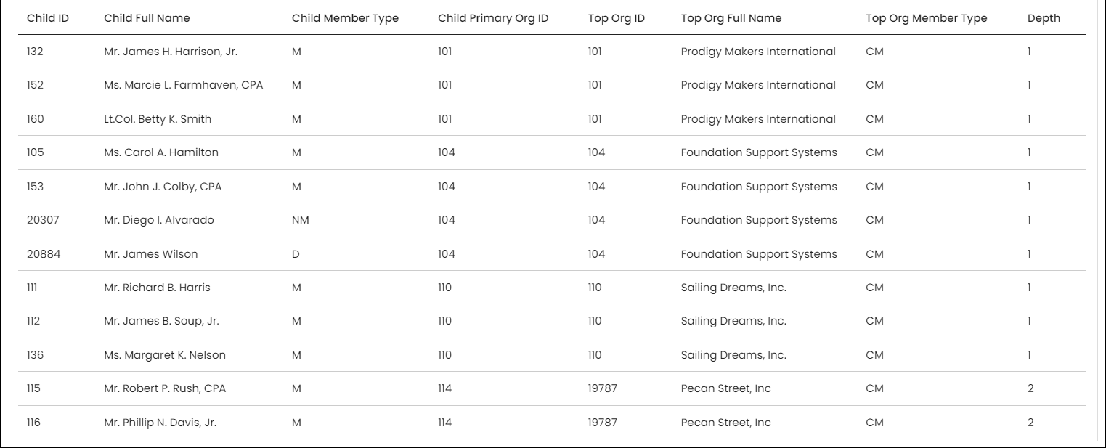Click Ms. Marcie L. Farmhaven, CPA name
This screenshot has height=448, width=1106.
tap(184, 85)
